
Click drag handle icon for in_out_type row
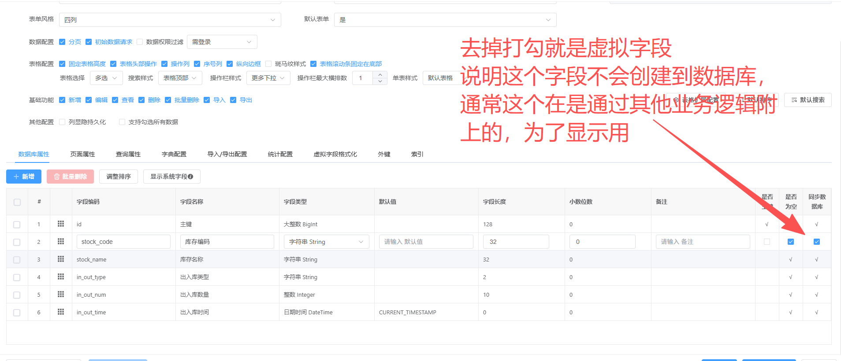(61, 276)
